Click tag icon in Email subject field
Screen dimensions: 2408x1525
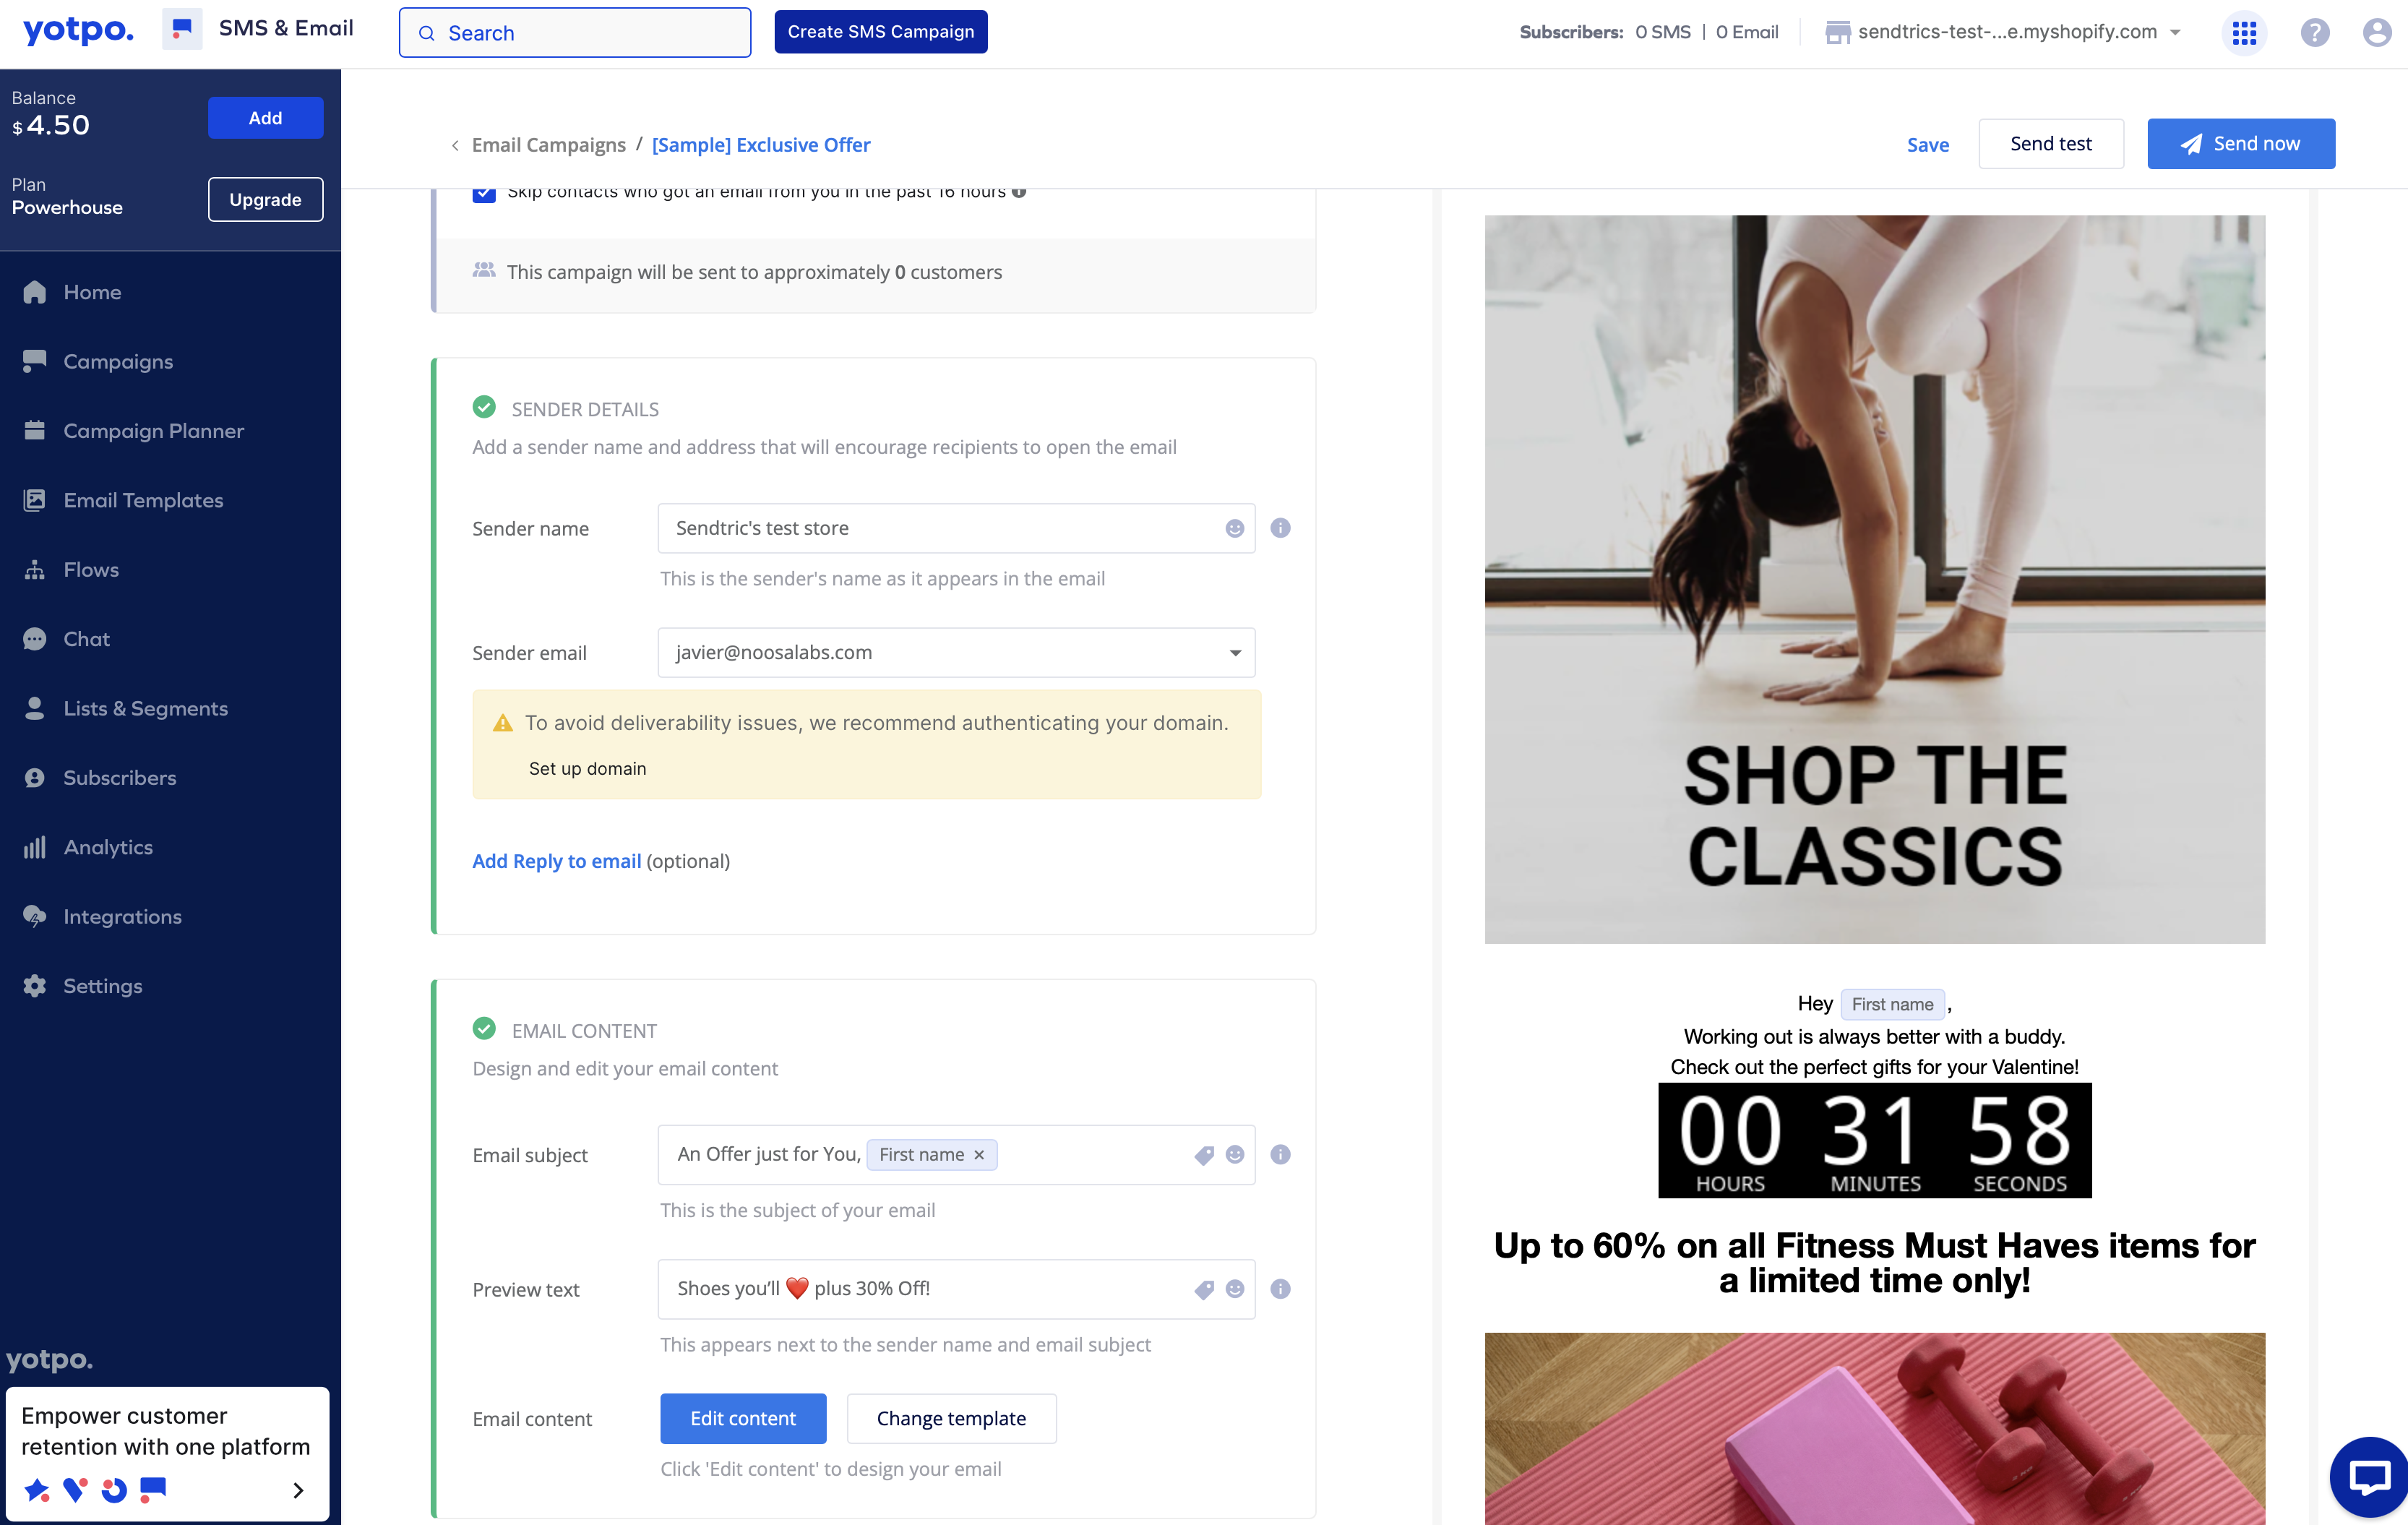pyautogui.click(x=1204, y=1155)
